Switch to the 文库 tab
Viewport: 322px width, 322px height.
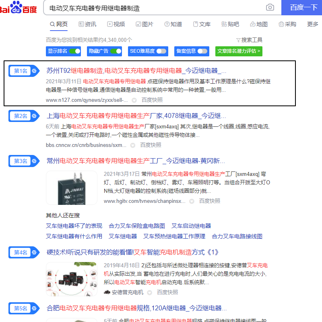pyautogui.click(x=202, y=24)
